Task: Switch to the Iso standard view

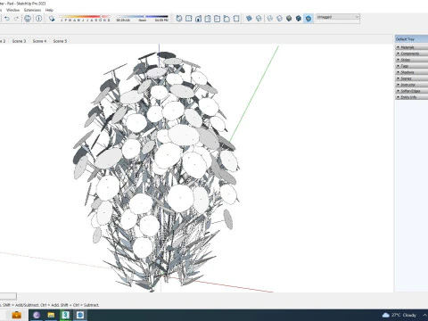Action: pyautogui.click(x=179, y=19)
